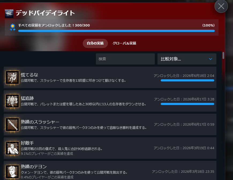Switch to the 自分の実績 tab

pyautogui.click(x=95, y=43)
